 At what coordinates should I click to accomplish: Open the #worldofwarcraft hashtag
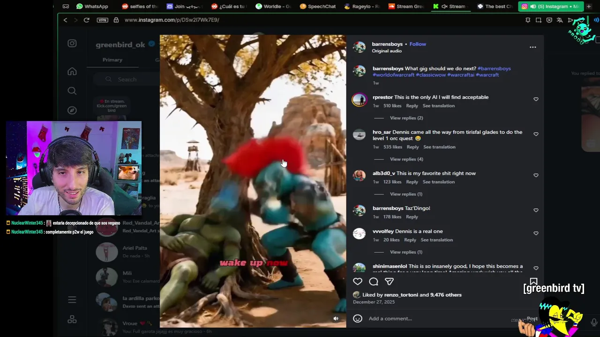pos(393,75)
